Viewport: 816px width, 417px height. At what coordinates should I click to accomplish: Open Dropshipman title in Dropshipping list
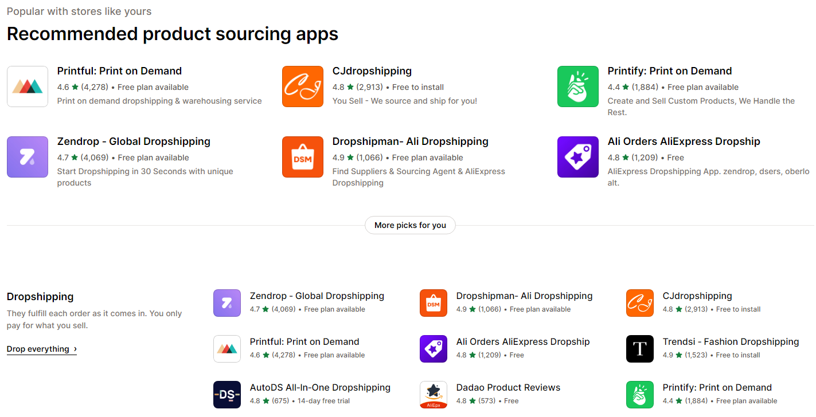[x=525, y=296]
